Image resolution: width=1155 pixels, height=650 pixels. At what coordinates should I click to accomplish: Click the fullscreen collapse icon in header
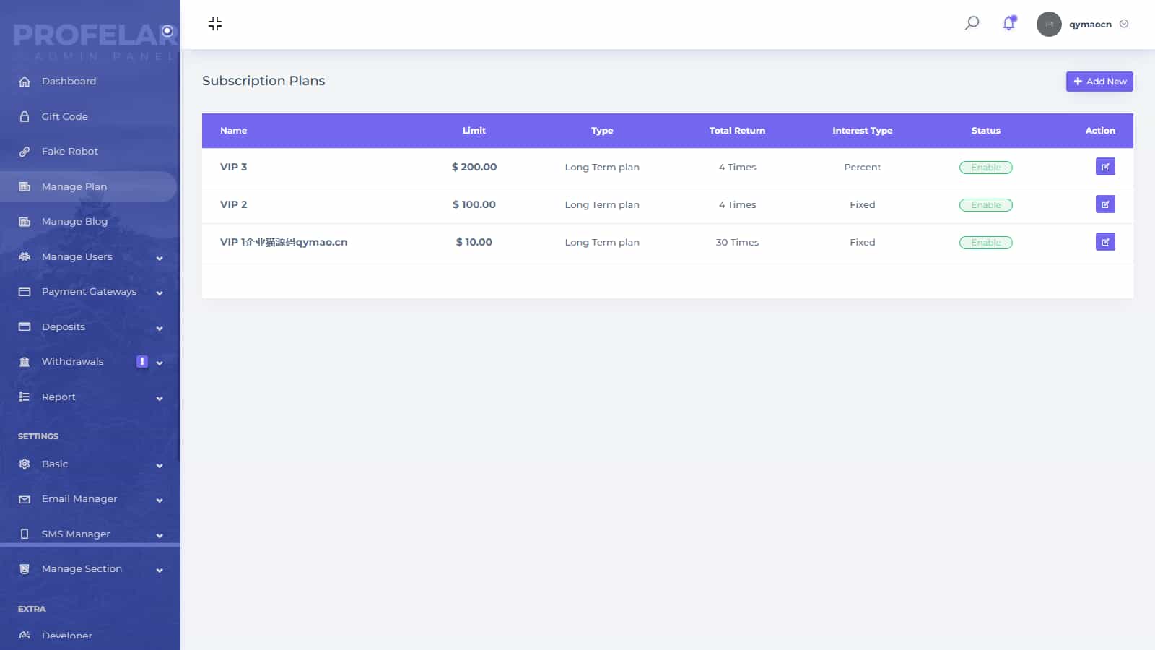point(215,24)
